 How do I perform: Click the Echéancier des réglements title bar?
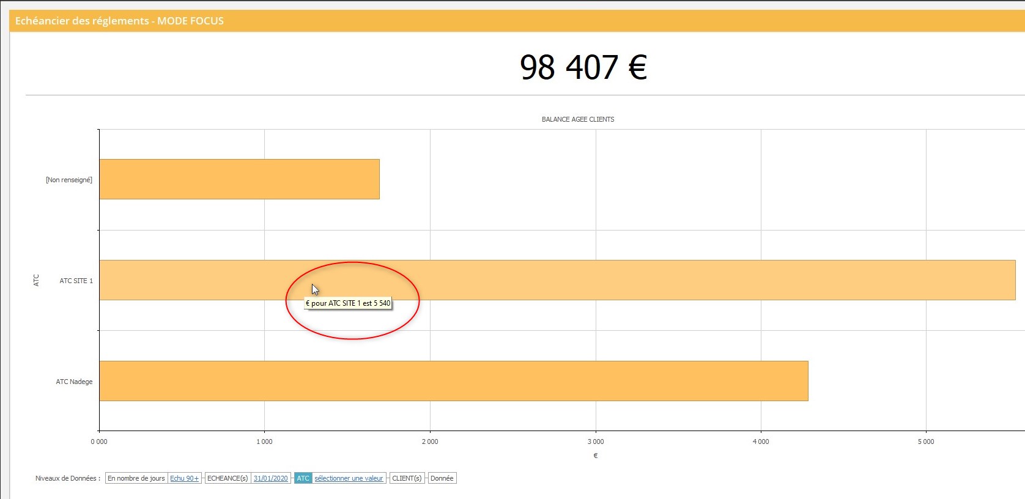click(x=119, y=21)
